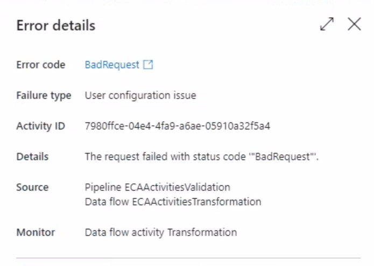Select the User configuration issue text
The height and width of the screenshot is (266, 374).
click(x=140, y=96)
